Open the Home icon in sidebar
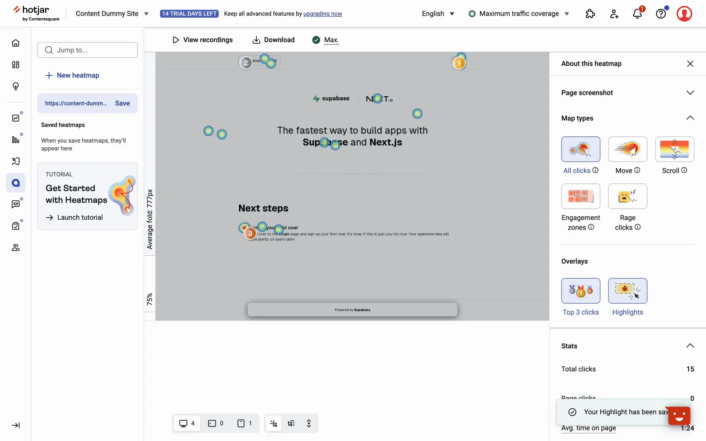This screenshot has height=441, width=706. [x=15, y=43]
